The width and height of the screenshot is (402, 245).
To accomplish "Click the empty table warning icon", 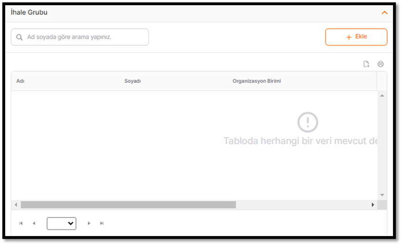I will coord(307,122).
